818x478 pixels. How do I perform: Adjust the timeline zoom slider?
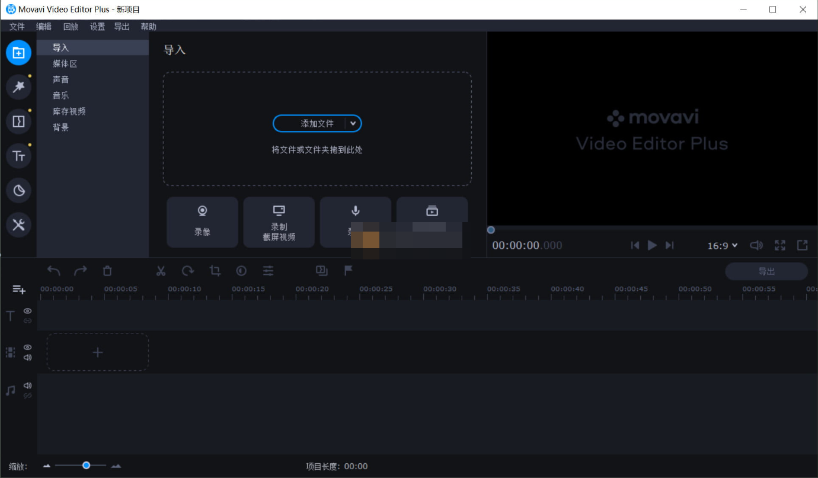click(x=86, y=466)
